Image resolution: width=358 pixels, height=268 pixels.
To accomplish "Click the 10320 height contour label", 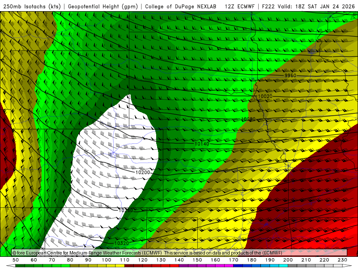I will coord(122,243).
